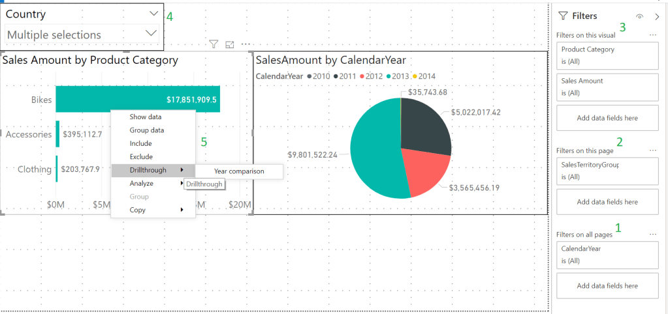668x314 pixels.
Task: Click Exclude in the context menu
Action: pyautogui.click(x=141, y=157)
